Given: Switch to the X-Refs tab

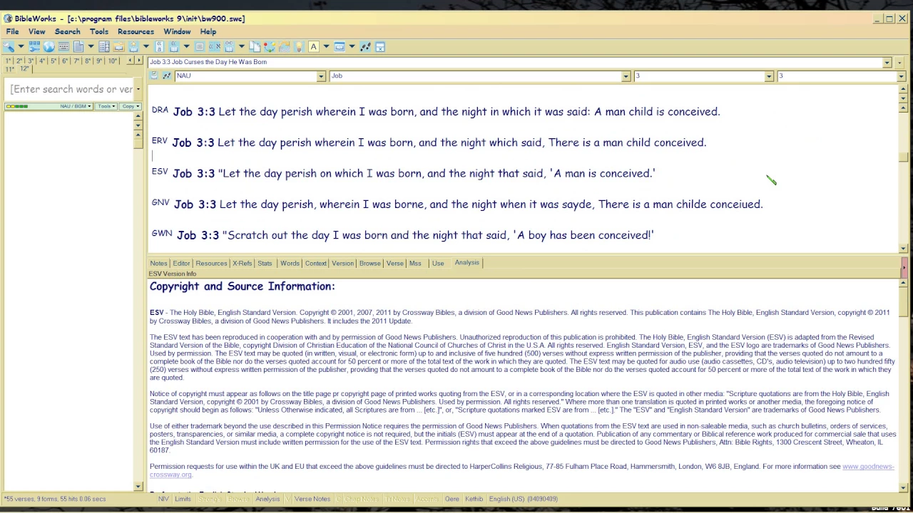Looking at the screenshot, I should [x=242, y=263].
